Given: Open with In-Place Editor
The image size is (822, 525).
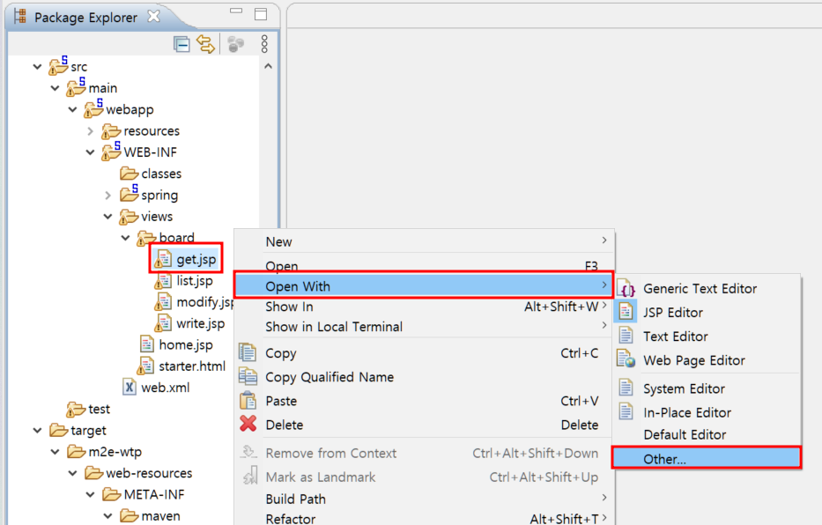Looking at the screenshot, I should [707, 412].
